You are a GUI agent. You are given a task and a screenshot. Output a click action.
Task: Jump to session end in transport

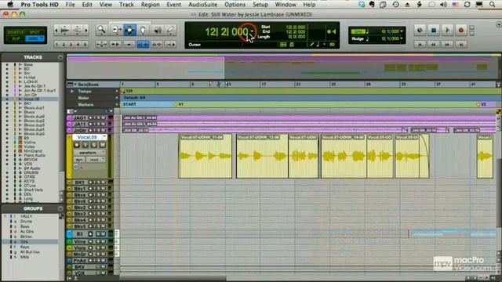coord(461,45)
